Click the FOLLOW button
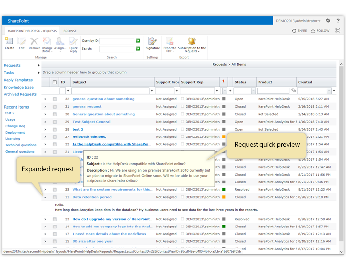The width and height of the screenshot is (346, 272). click(x=320, y=31)
